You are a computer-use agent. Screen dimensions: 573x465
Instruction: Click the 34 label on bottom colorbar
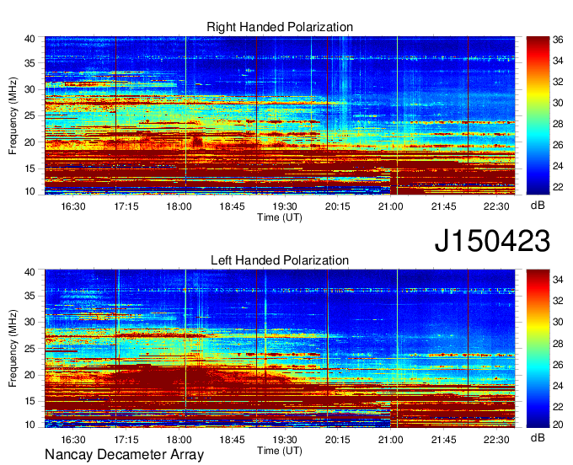tap(558, 280)
